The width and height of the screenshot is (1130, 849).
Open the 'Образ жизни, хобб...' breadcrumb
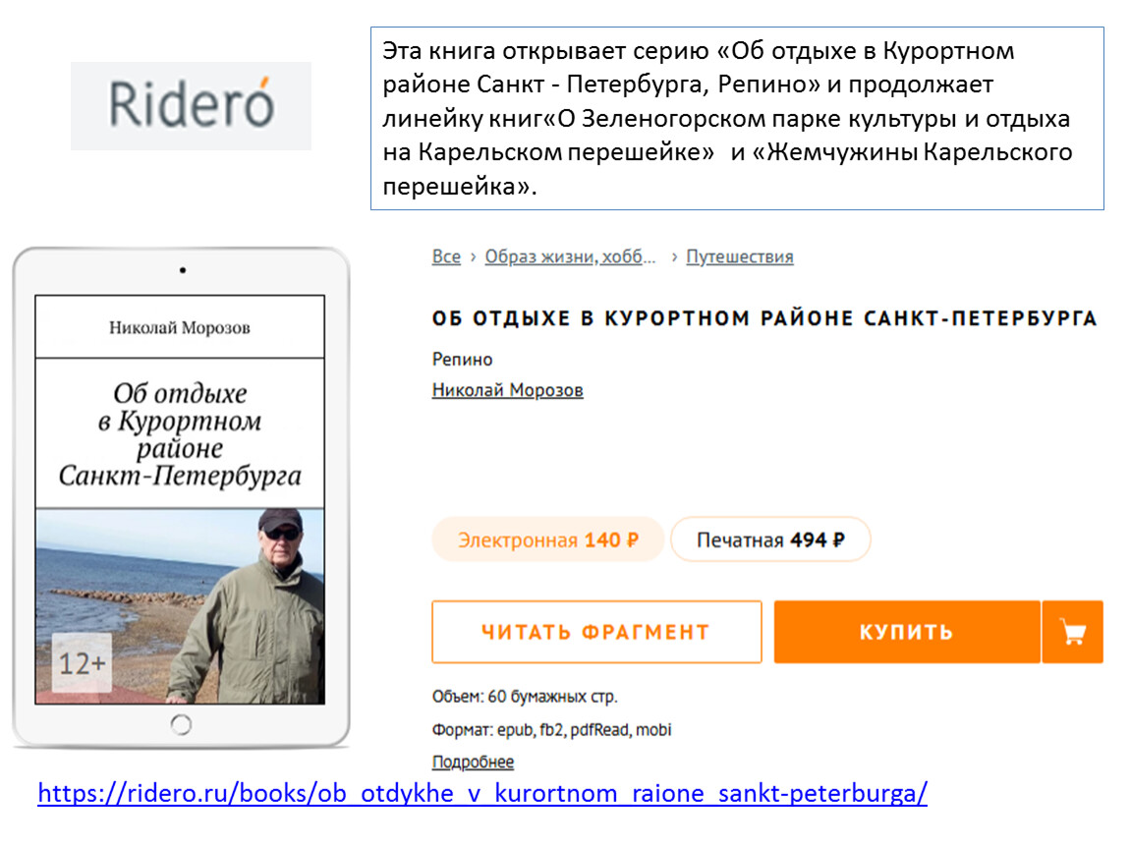570,256
